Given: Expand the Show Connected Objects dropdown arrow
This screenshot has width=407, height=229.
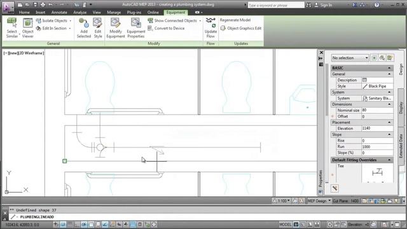Looking at the screenshot, I should click(200, 21).
